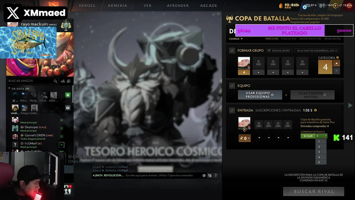Open the HÉROES menu tab

[x=87, y=6]
